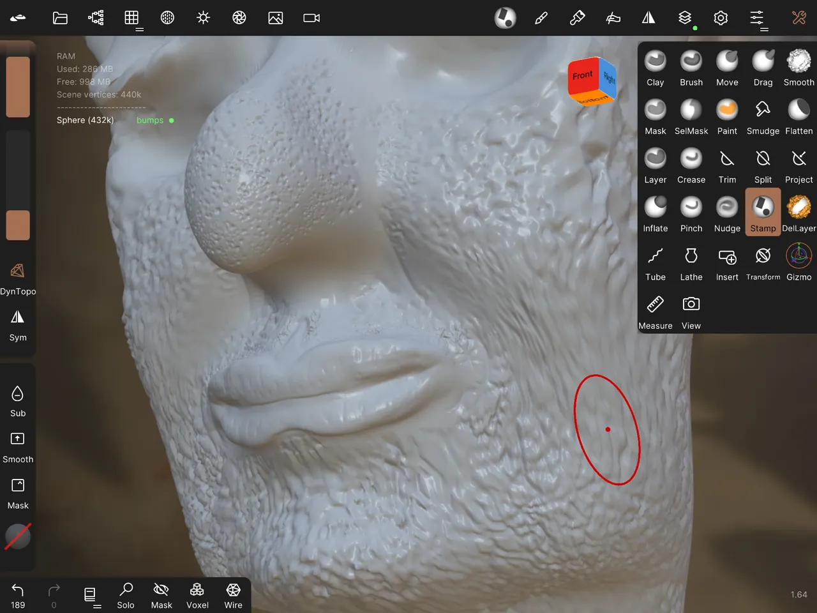Select the Gizmo tool

coord(798,262)
